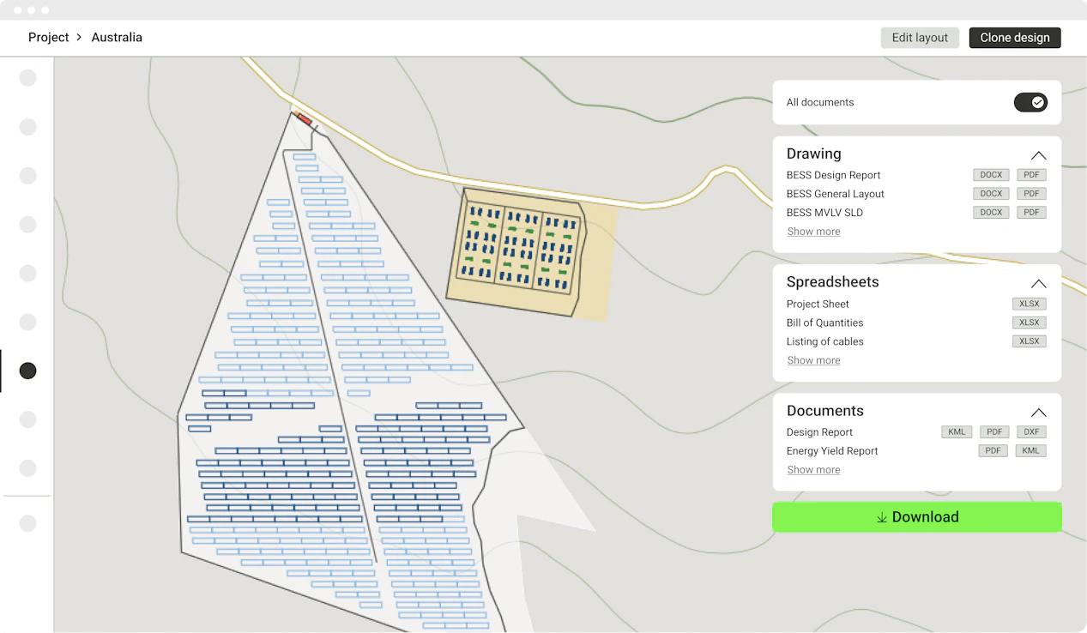Select PDF for BESS MVLV SLD
The height and width of the screenshot is (633, 1087).
click(x=1031, y=213)
